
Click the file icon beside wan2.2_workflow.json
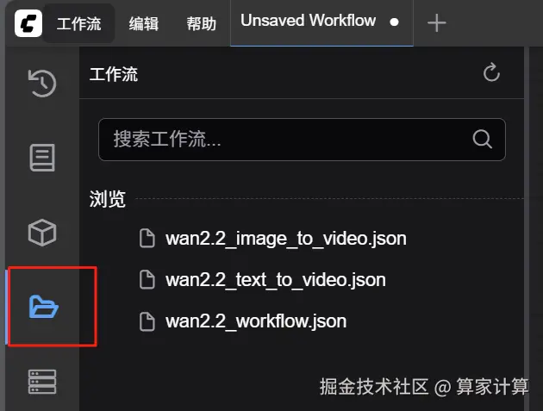pos(147,321)
